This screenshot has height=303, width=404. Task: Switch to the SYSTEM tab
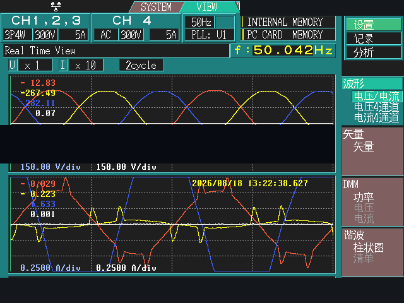pyautogui.click(x=156, y=7)
